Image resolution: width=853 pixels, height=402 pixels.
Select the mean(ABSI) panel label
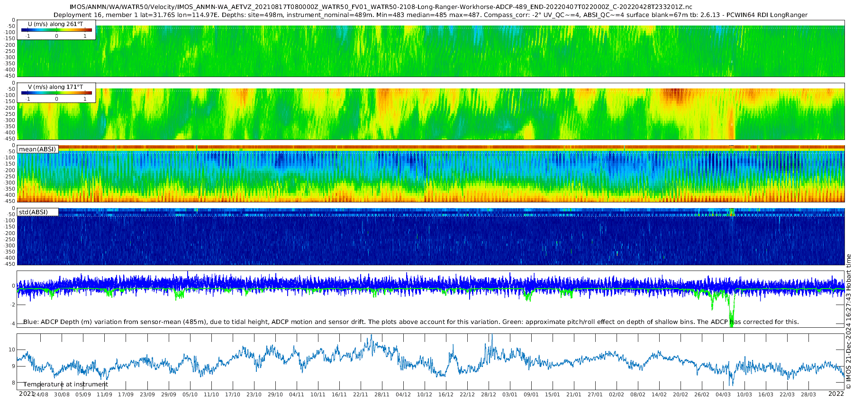click(x=37, y=149)
